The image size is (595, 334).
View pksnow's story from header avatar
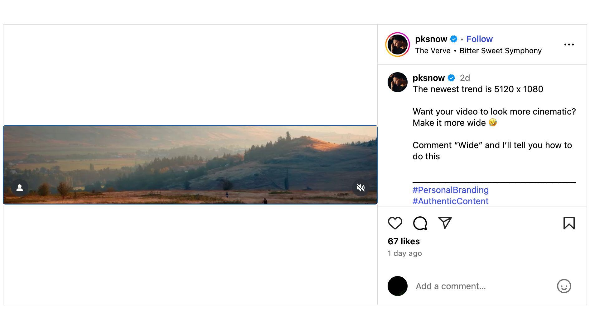tap(397, 45)
